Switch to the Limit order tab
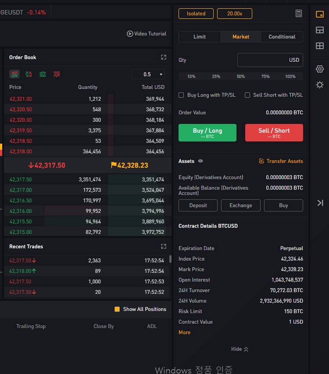Viewport: 329px width, 374px height. coord(200,37)
